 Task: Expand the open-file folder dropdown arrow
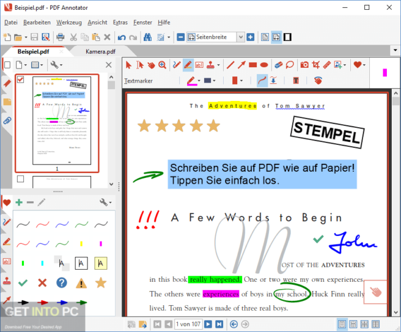[x=26, y=37]
